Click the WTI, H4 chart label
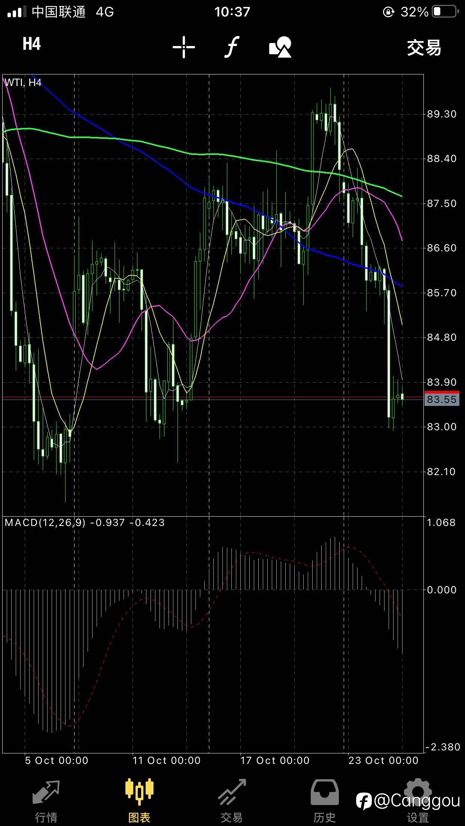This screenshot has height=826, width=465. [23, 83]
